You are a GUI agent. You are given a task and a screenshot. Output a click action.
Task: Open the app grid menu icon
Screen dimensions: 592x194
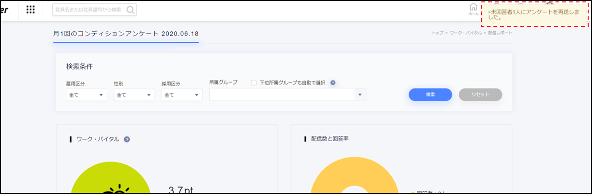30,10
